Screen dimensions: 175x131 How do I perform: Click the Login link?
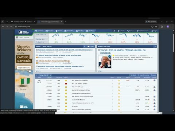tap(154, 31)
